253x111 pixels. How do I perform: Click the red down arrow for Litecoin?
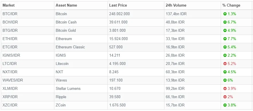coord(225,64)
